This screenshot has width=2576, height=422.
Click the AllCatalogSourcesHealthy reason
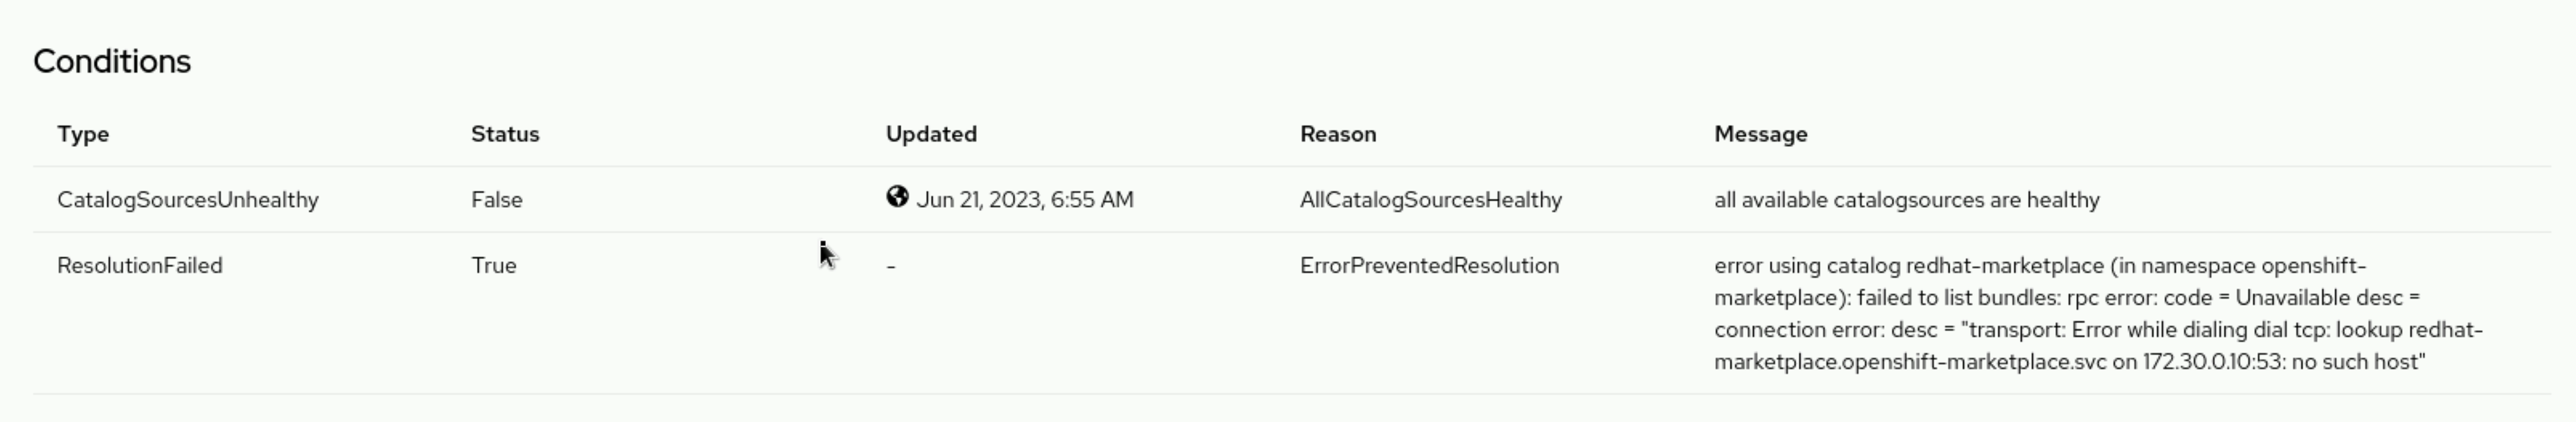(1431, 200)
